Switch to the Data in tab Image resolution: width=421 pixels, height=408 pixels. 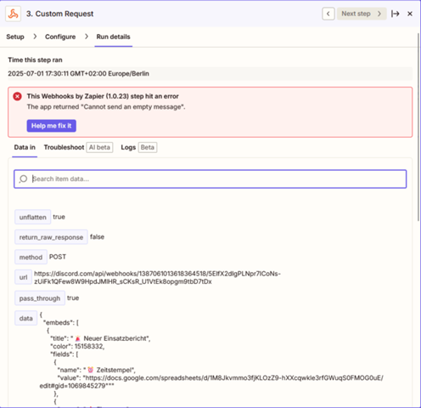25,147
